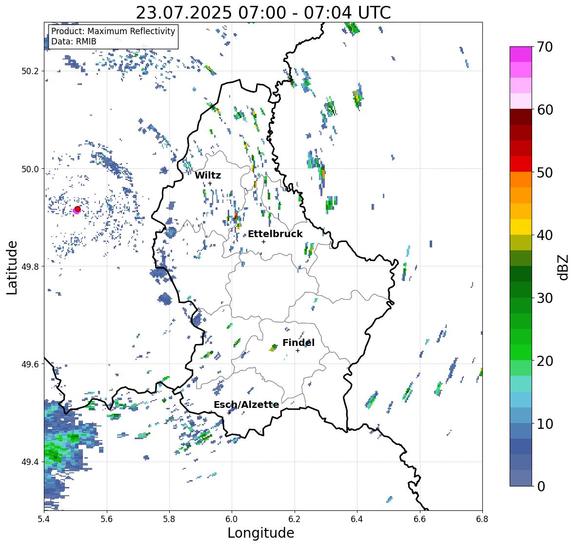Pick the yellow 40 dBZ colorbar swatch
The image size is (575, 545).
[x=521, y=227]
